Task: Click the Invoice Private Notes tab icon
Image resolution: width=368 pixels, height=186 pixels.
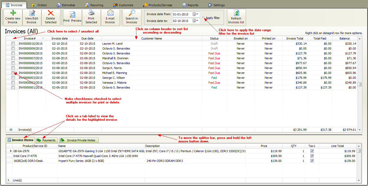Action: [x=63, y=140]
